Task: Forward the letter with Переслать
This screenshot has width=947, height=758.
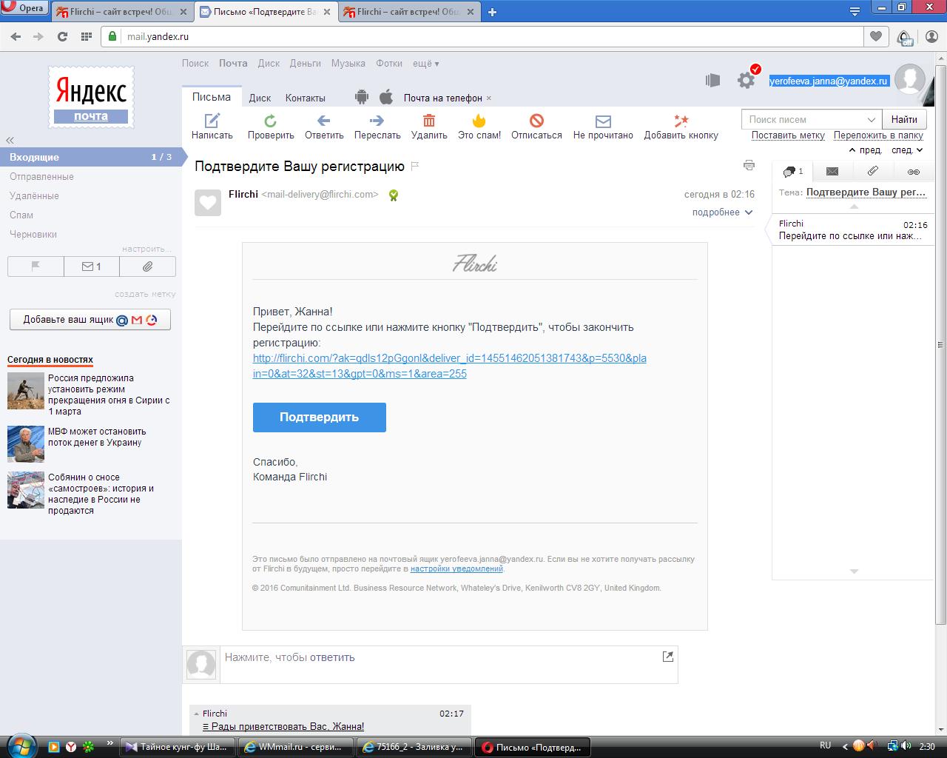Action: click(x=377, y=121)
